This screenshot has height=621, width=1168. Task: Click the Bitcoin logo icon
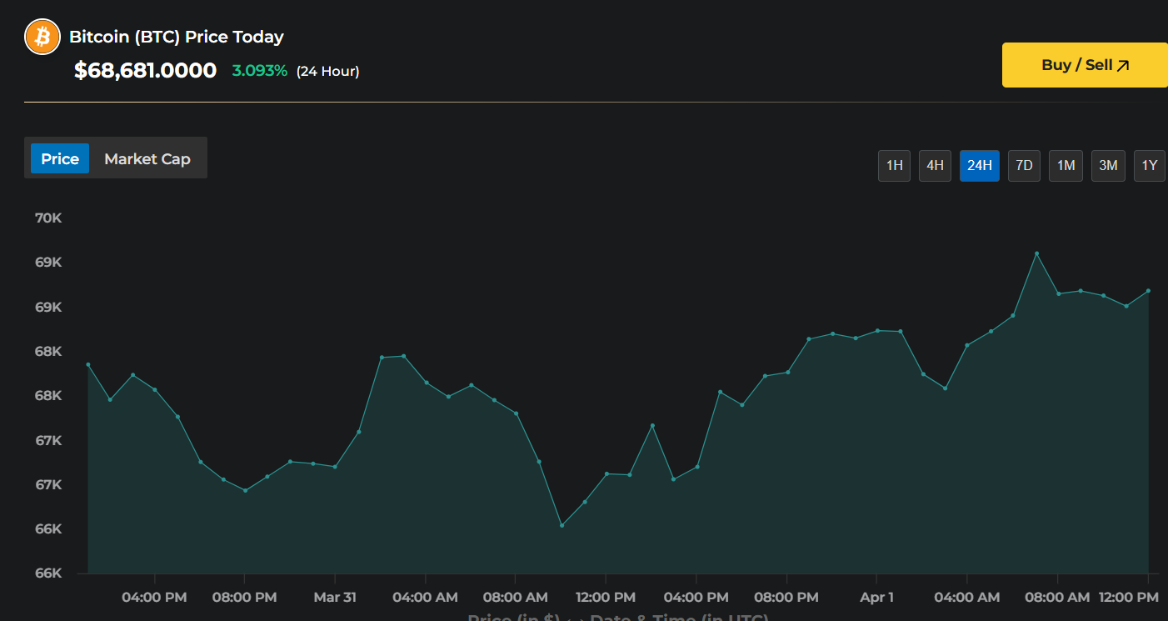tap(42, 37)
